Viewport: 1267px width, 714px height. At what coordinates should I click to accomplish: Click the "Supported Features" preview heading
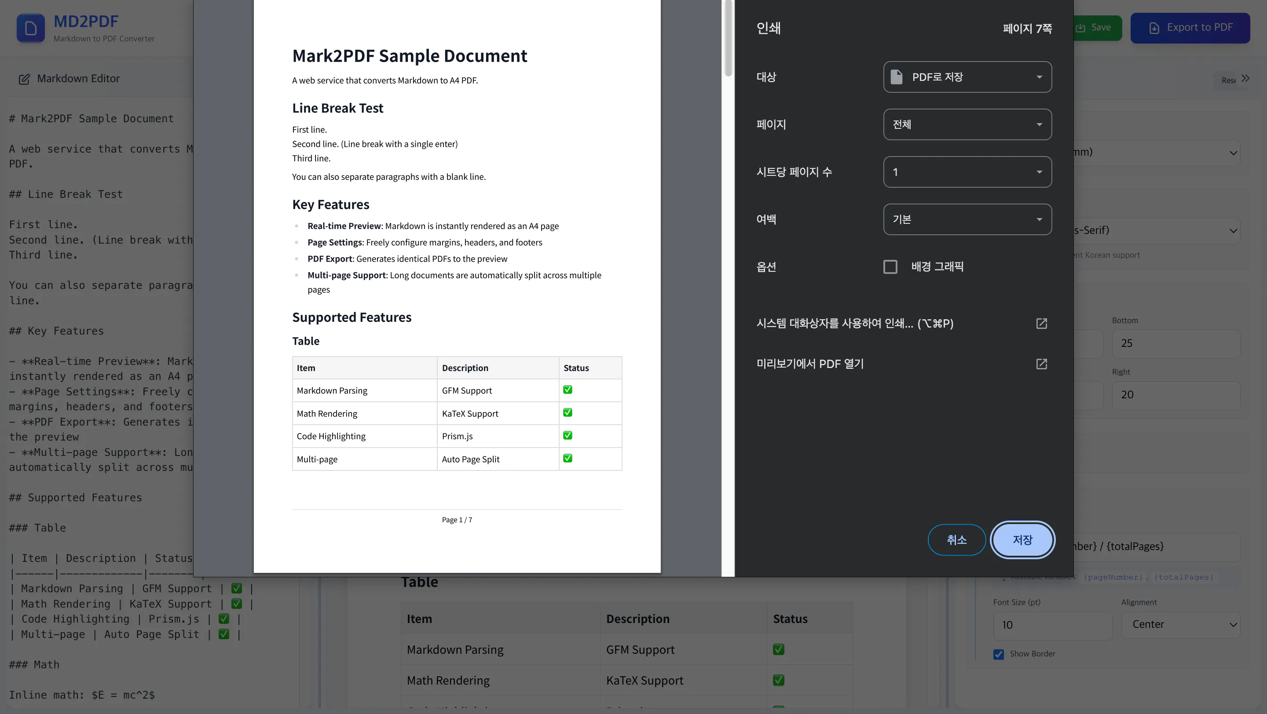tap(352, 317)
